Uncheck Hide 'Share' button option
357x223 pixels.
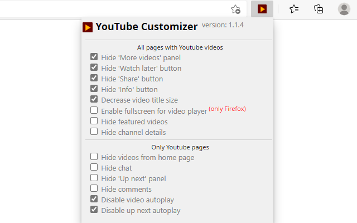pos(94,79)
